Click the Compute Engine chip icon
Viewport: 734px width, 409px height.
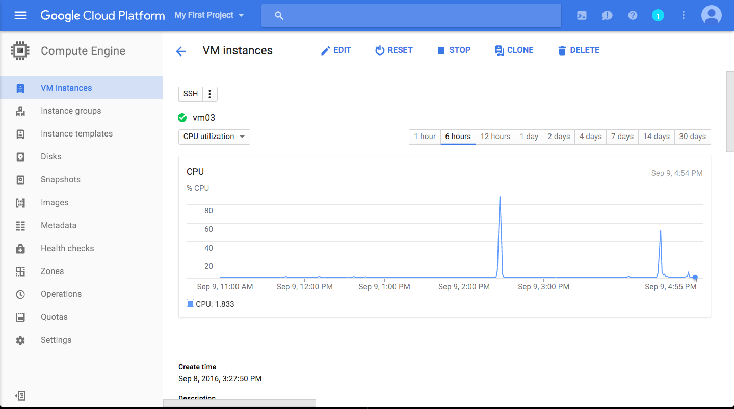(x=20, y=51)
